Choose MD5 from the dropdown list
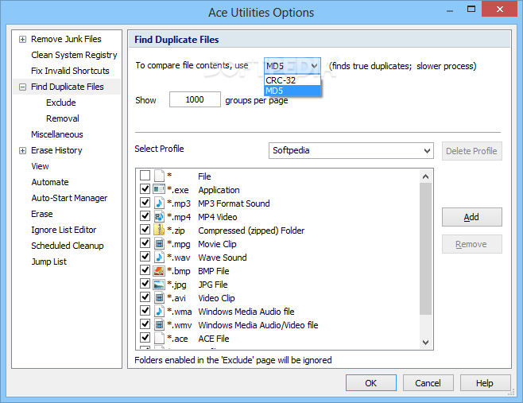Image resolution: width=523 pixels, height=403 pixels. point(292,91)
